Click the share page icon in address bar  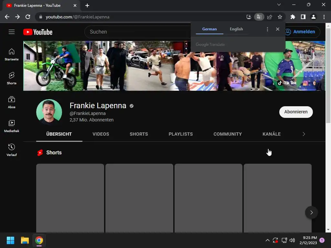coord(270,17)
